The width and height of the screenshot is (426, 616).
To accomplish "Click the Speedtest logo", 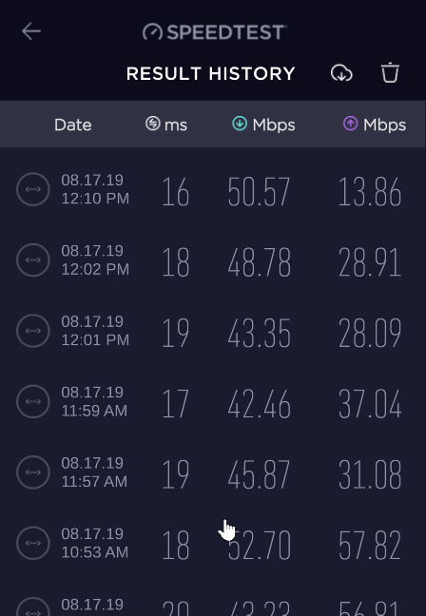I will (x=215, y=31).
